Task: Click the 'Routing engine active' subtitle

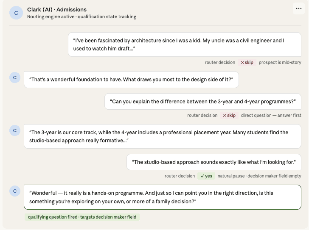Action: pos(81,17)
